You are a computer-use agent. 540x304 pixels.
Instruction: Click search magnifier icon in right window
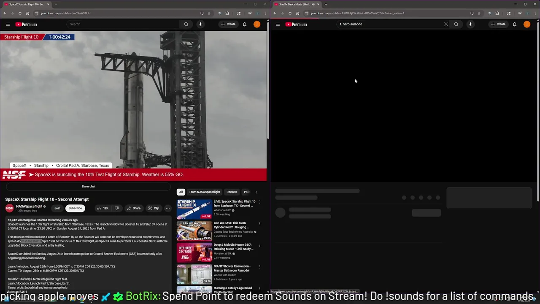pyautogui.click(x=456, y=24)
